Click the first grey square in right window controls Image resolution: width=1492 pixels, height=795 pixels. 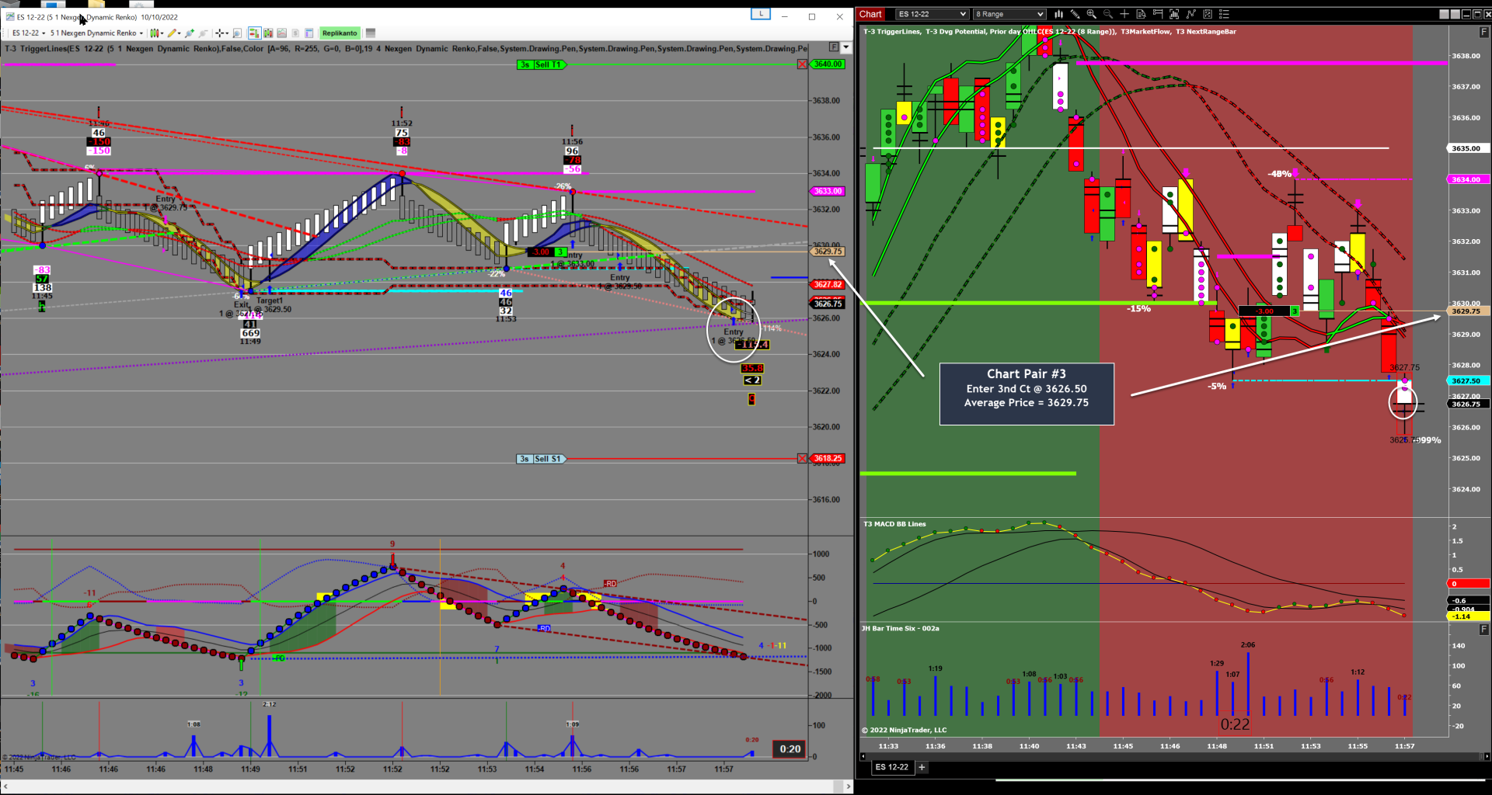[x=1444, y=14]
